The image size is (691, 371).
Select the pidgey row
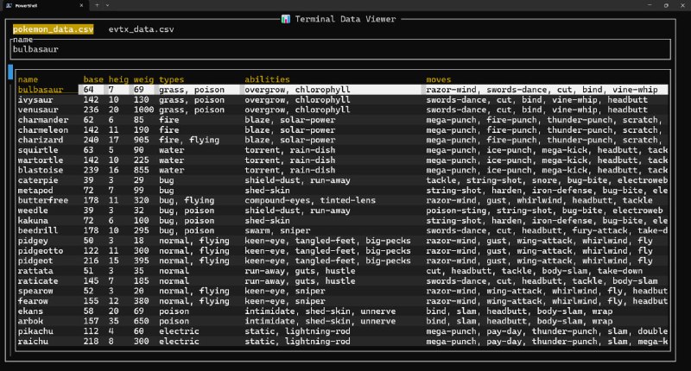coord(343,241)
